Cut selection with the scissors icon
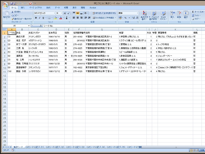205x154 pixels. (x=12, y=12)
